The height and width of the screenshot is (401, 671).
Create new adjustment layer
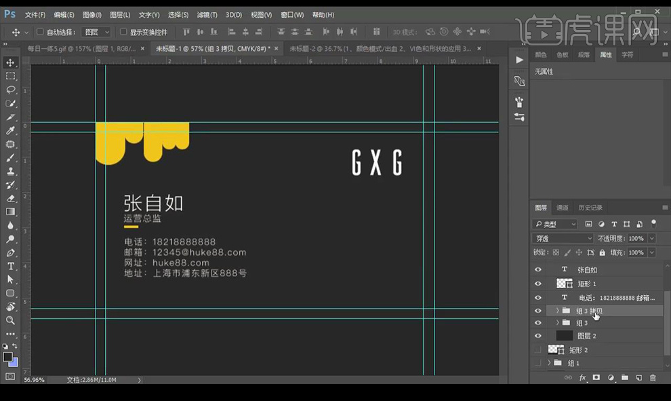coord(611,377)
